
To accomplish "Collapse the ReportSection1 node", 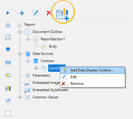I will [x=28, y=39].
